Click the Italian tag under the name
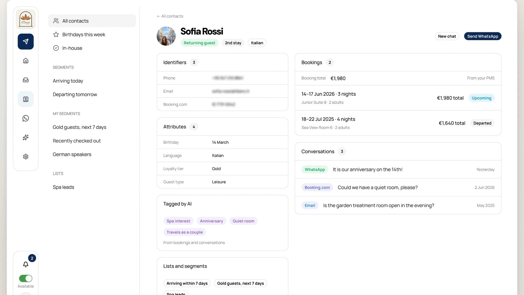 257,43
